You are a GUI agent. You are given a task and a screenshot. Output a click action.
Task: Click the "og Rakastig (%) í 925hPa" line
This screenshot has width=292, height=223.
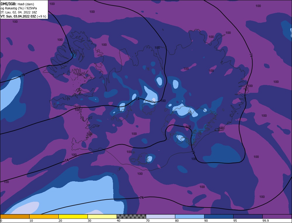pyautogui.click(x=19, y=8)
